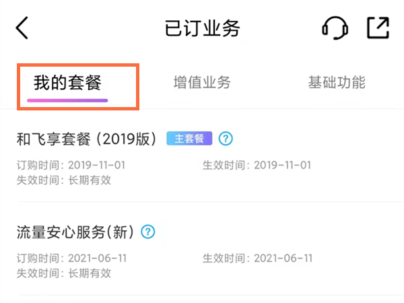
Task: Tap 失效时间 长期有效 under 流量安心服务
Action: (x=63, y=273)
